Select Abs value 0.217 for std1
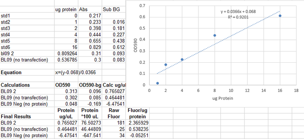 click(x=90, y=16)
